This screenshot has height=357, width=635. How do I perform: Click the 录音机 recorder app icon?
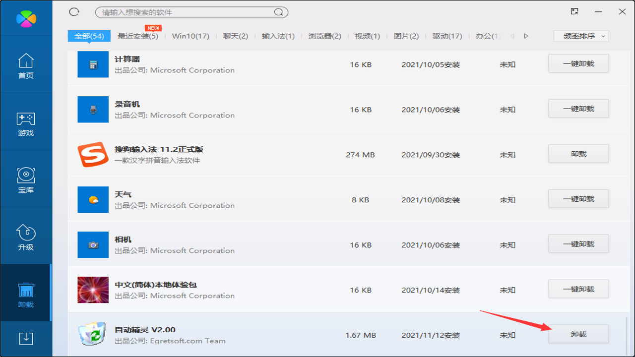pos(93,110)
